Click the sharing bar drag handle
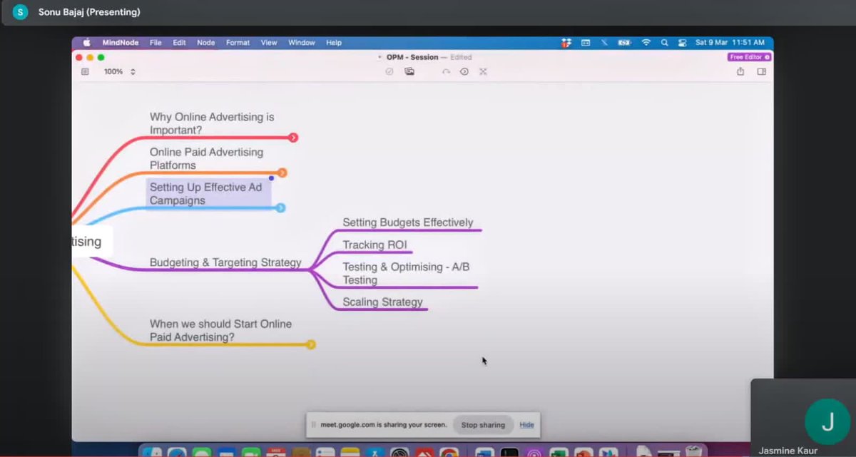The image size is (856, 457). pyautogui.click(x=313, y=425)
